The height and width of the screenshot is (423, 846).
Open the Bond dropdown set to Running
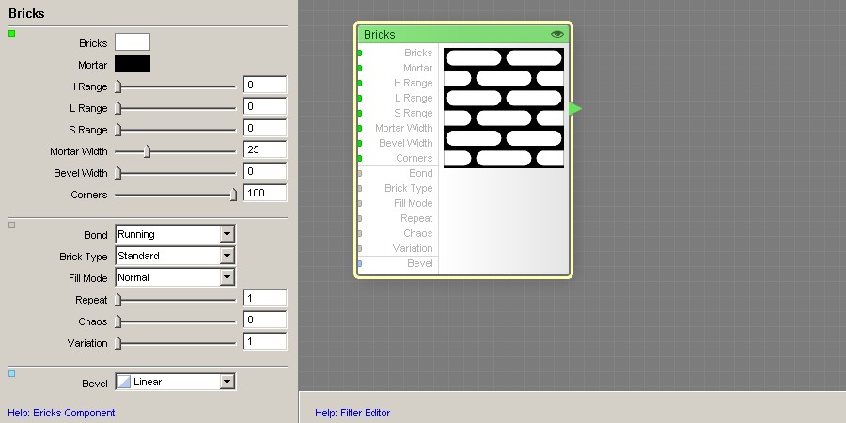tap(227, 234)
